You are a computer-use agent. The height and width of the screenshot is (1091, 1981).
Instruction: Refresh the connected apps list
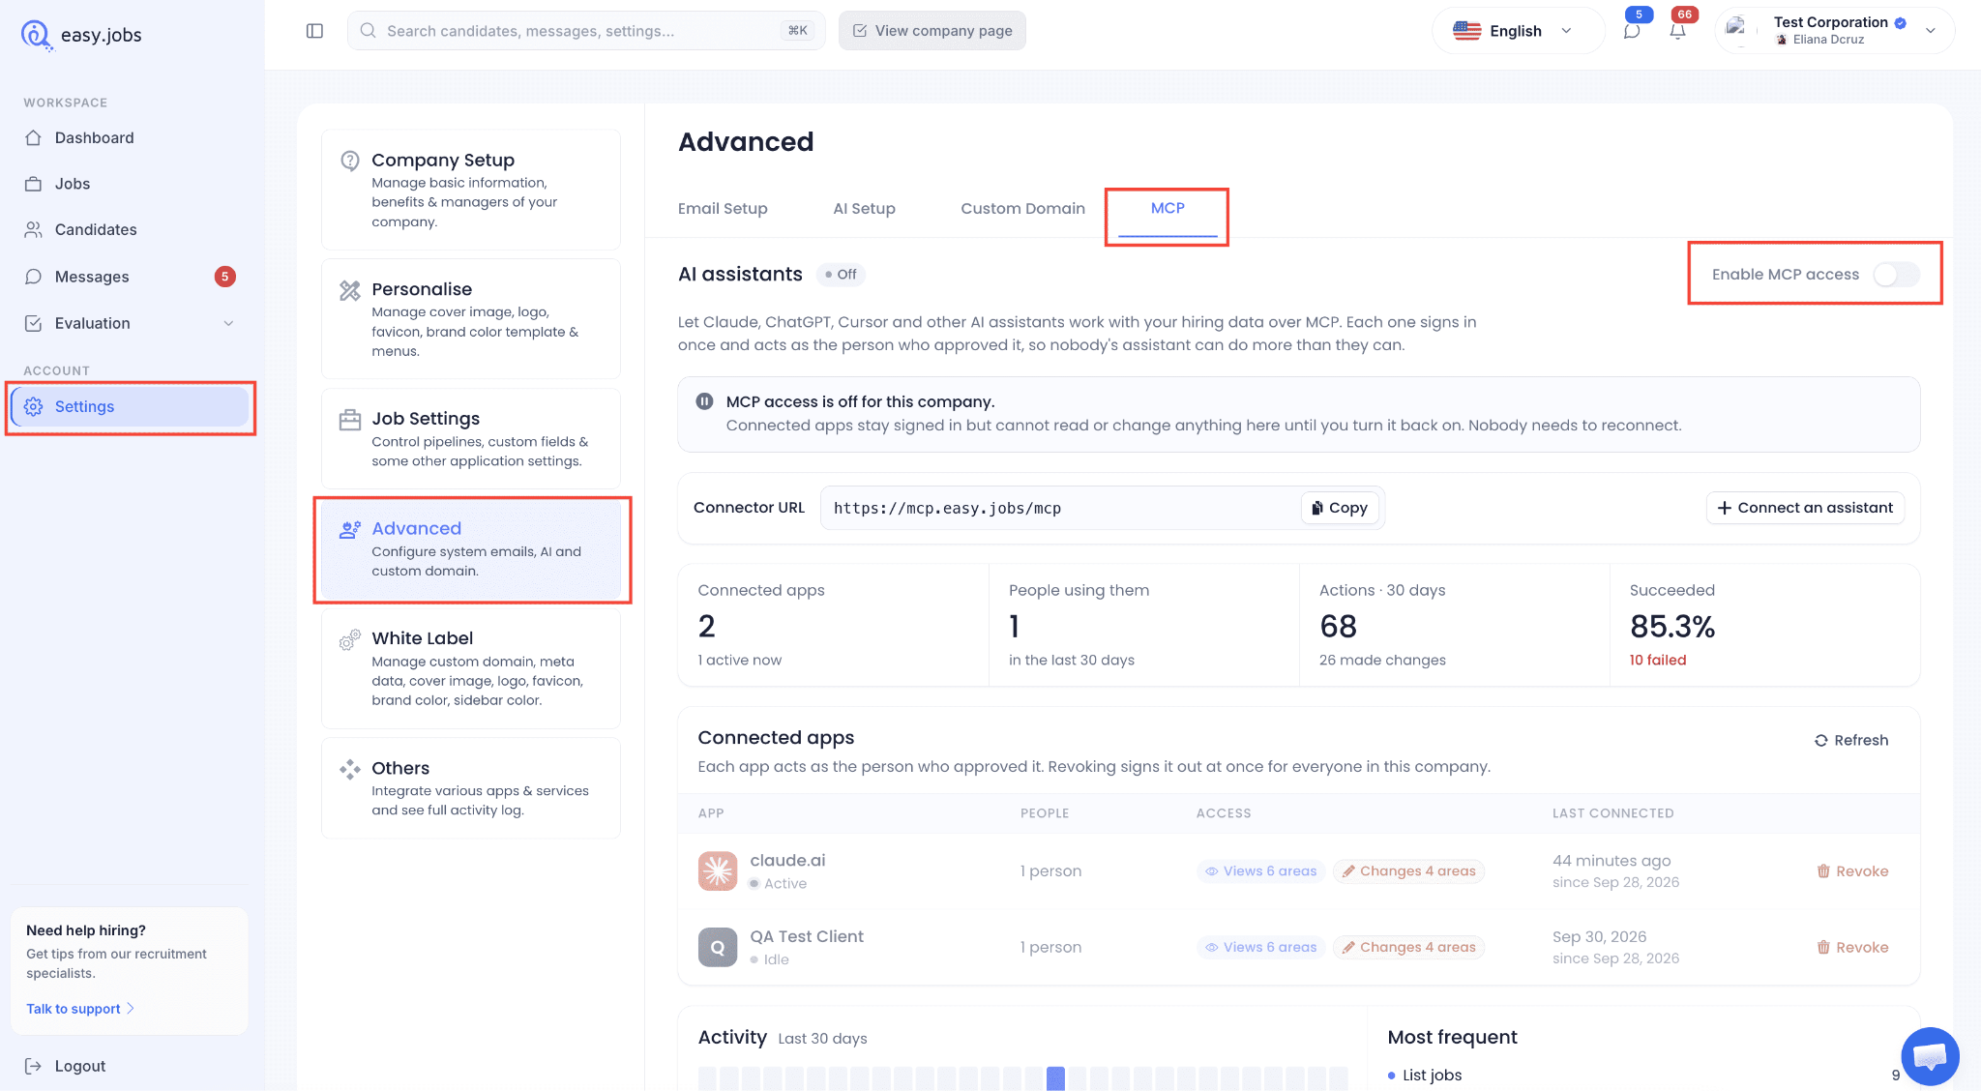click(1851, 740)
